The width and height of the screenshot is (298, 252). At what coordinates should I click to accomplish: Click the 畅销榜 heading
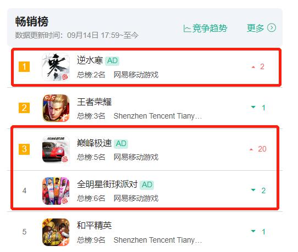[x=32, y=21]
